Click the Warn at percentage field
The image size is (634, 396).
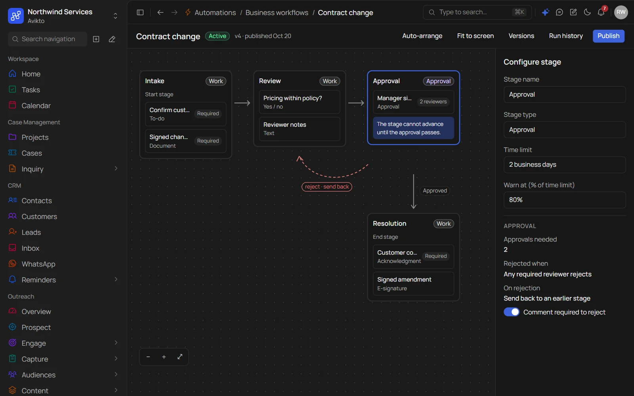click(565, 200)
